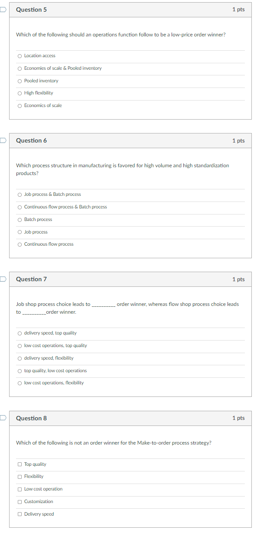Screen dimensions: 267x536
Task: Check 'Top quality' in Question 8
Action: coord(20,464)
